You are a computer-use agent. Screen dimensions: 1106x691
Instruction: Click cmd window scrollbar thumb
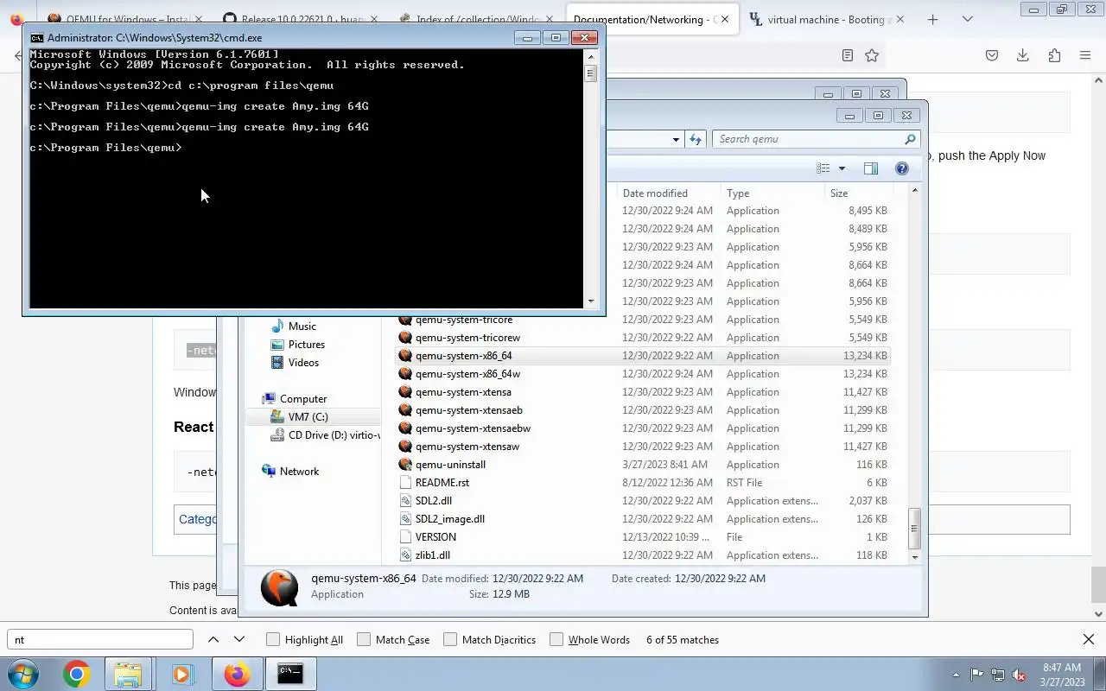[591, 73]
